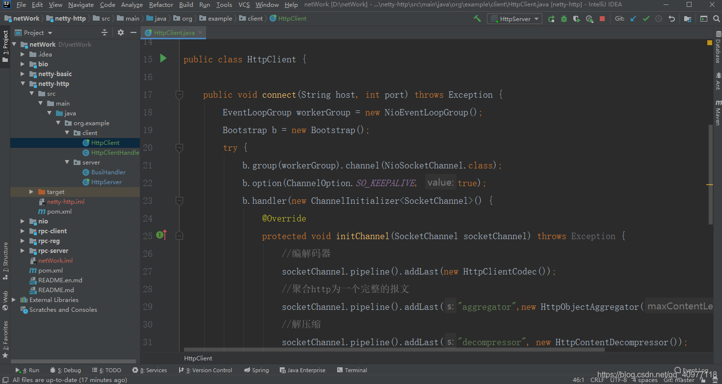Toggle the Maven tool window stripe

pyautogui.click(x=718, y=112)
